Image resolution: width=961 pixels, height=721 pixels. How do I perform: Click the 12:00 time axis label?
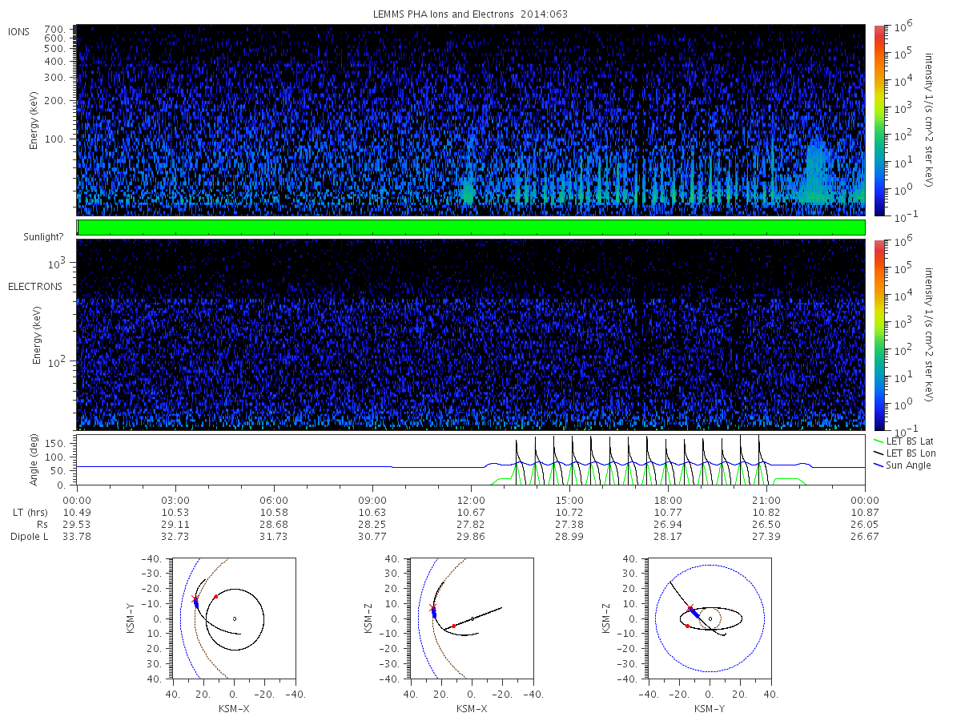pos(471,497)
